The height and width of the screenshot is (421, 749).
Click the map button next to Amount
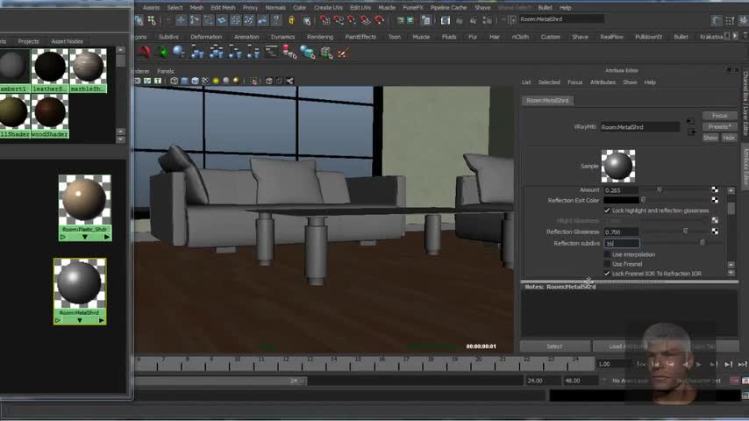(x=715, y=189)
